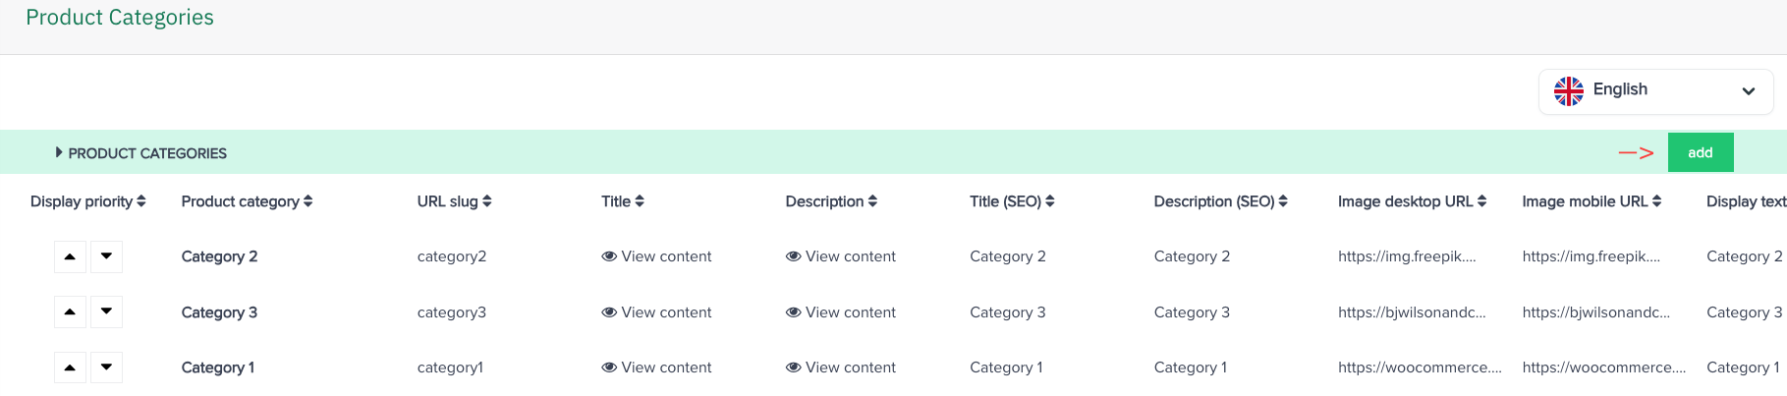This screenshot has height=396, width=1787.
Task: Click the UK flag icon
Action: click(1569, 91)
